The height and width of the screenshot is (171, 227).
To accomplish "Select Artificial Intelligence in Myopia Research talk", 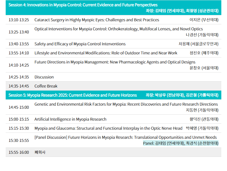I will point(70,119).
